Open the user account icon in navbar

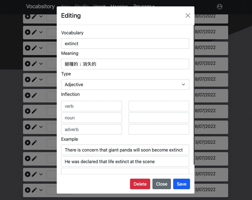click(220, 7)
